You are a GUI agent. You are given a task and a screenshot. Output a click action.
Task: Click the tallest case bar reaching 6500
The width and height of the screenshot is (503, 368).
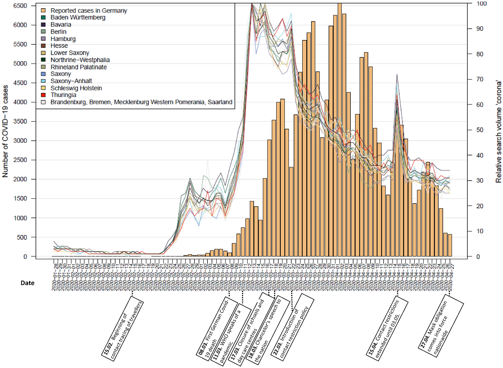340,130
